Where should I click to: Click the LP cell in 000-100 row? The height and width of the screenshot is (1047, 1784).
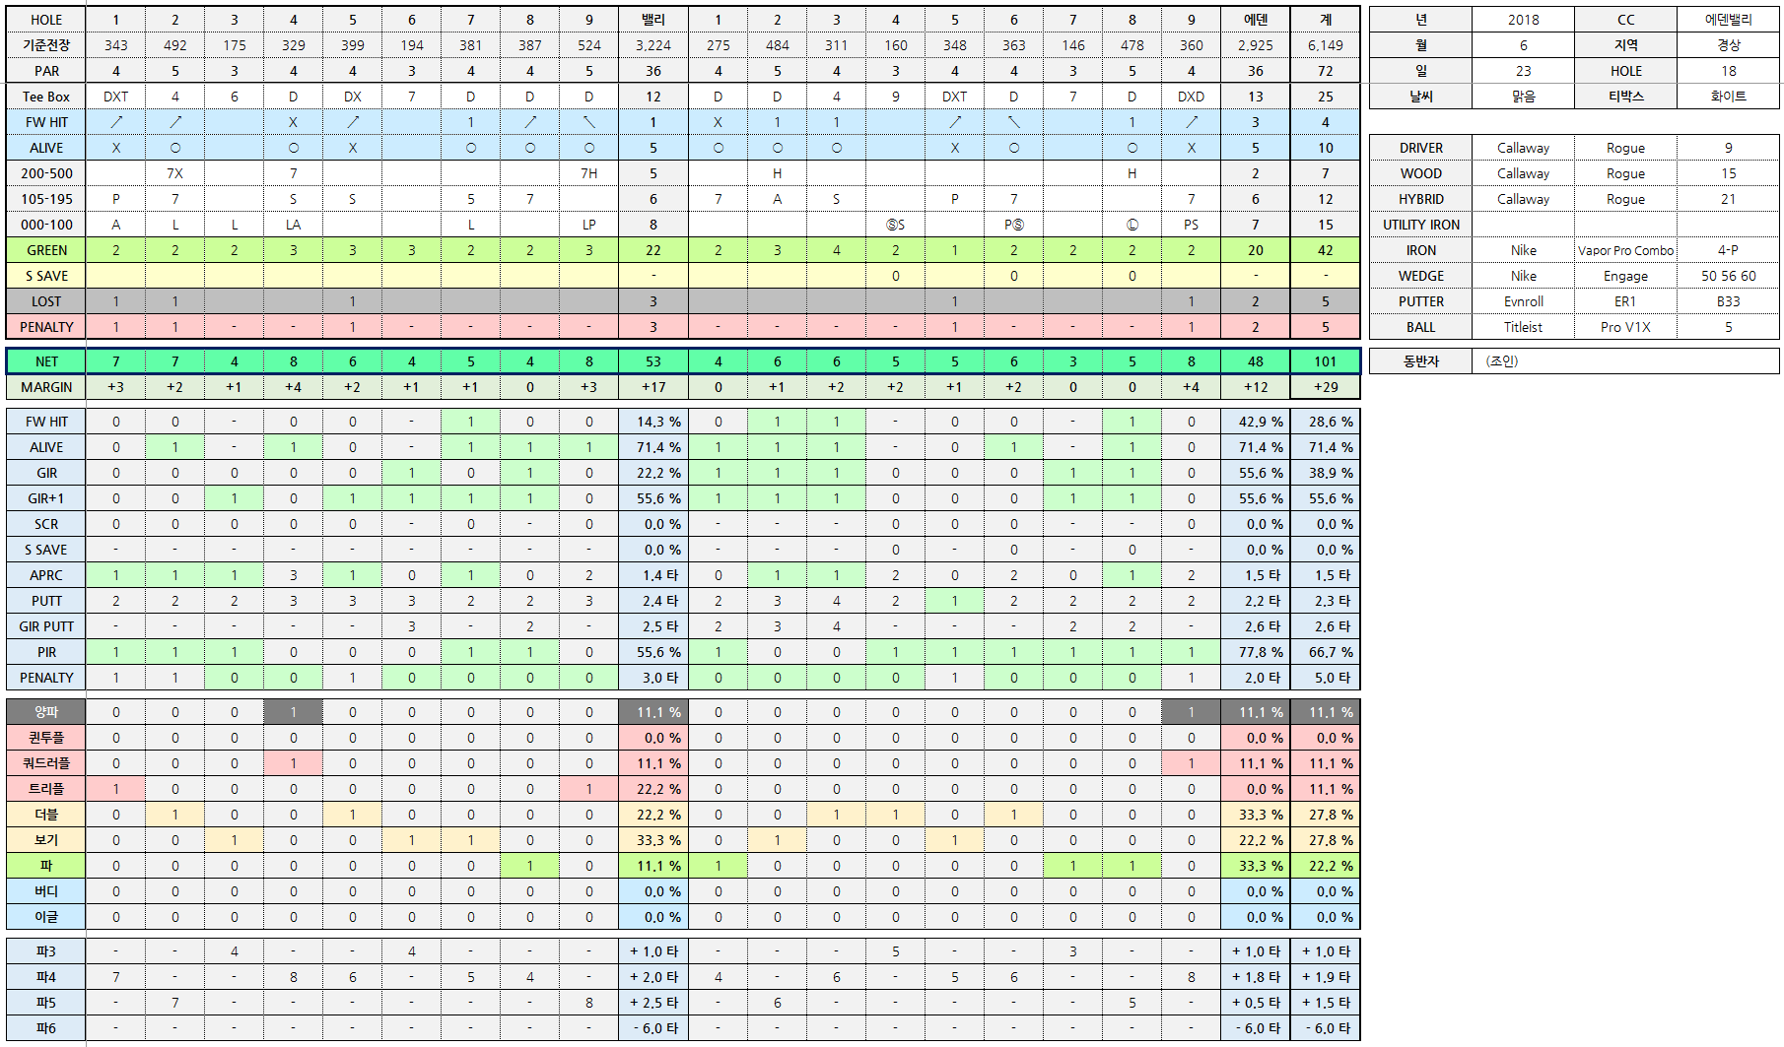(588, 225)
